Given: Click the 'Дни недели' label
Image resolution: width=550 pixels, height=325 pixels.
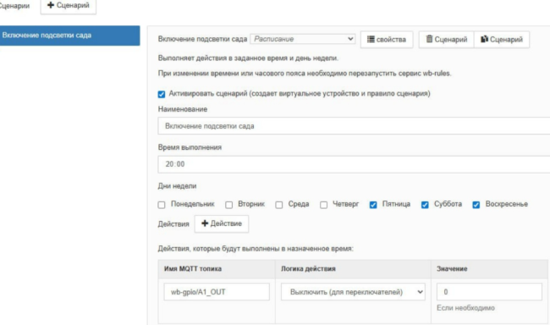Looking at the screenshot, I should (177, 186).
